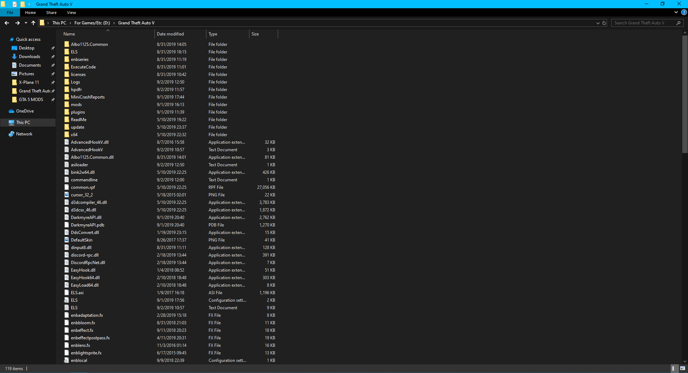Switch to large icons view in status bar
This screenshot has width=688, height=373.
pos(683,368)
